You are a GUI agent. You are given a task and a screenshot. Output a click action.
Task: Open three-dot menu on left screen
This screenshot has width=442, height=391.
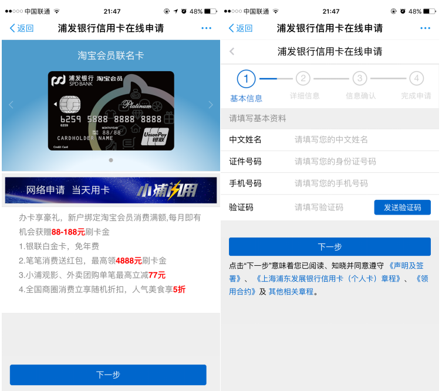click(207, 28)
